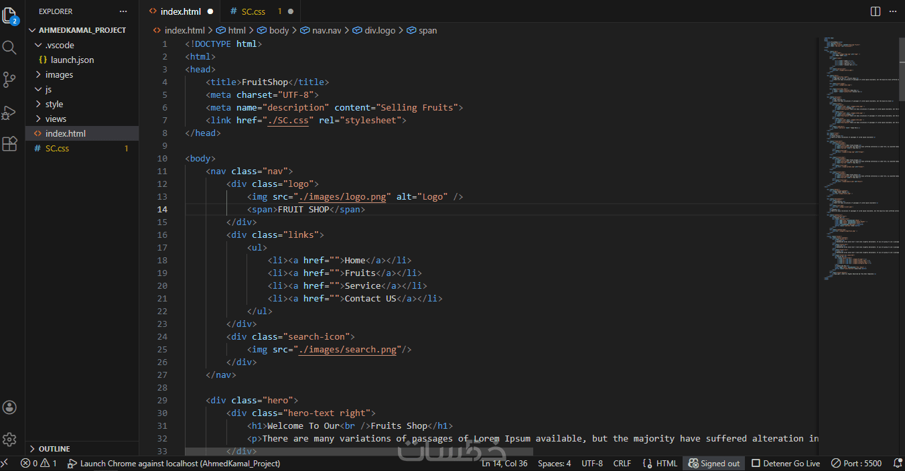Image resolution: width=905 pixels, height=471 pixels.
Task: Close SC.css tab via unsaved dot
Action: 291,11
